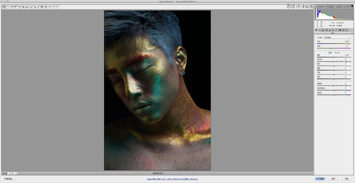
Task: Click the Exposure slider handle
Action: (x=334, y=57)
